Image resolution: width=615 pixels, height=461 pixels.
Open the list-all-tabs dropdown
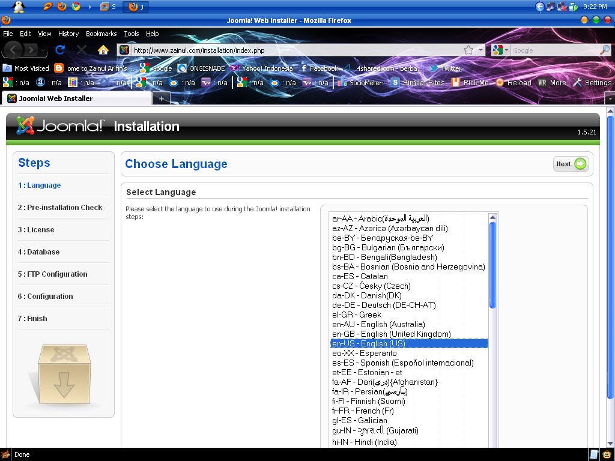coord(610,98)
